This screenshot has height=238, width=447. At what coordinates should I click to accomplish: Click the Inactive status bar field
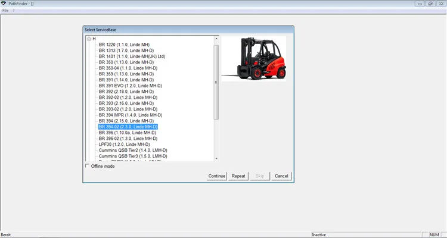coord(366,235)
